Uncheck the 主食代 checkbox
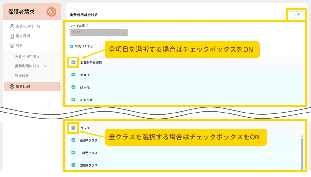The width and height of the screenshot is (311, 177). 73,75
